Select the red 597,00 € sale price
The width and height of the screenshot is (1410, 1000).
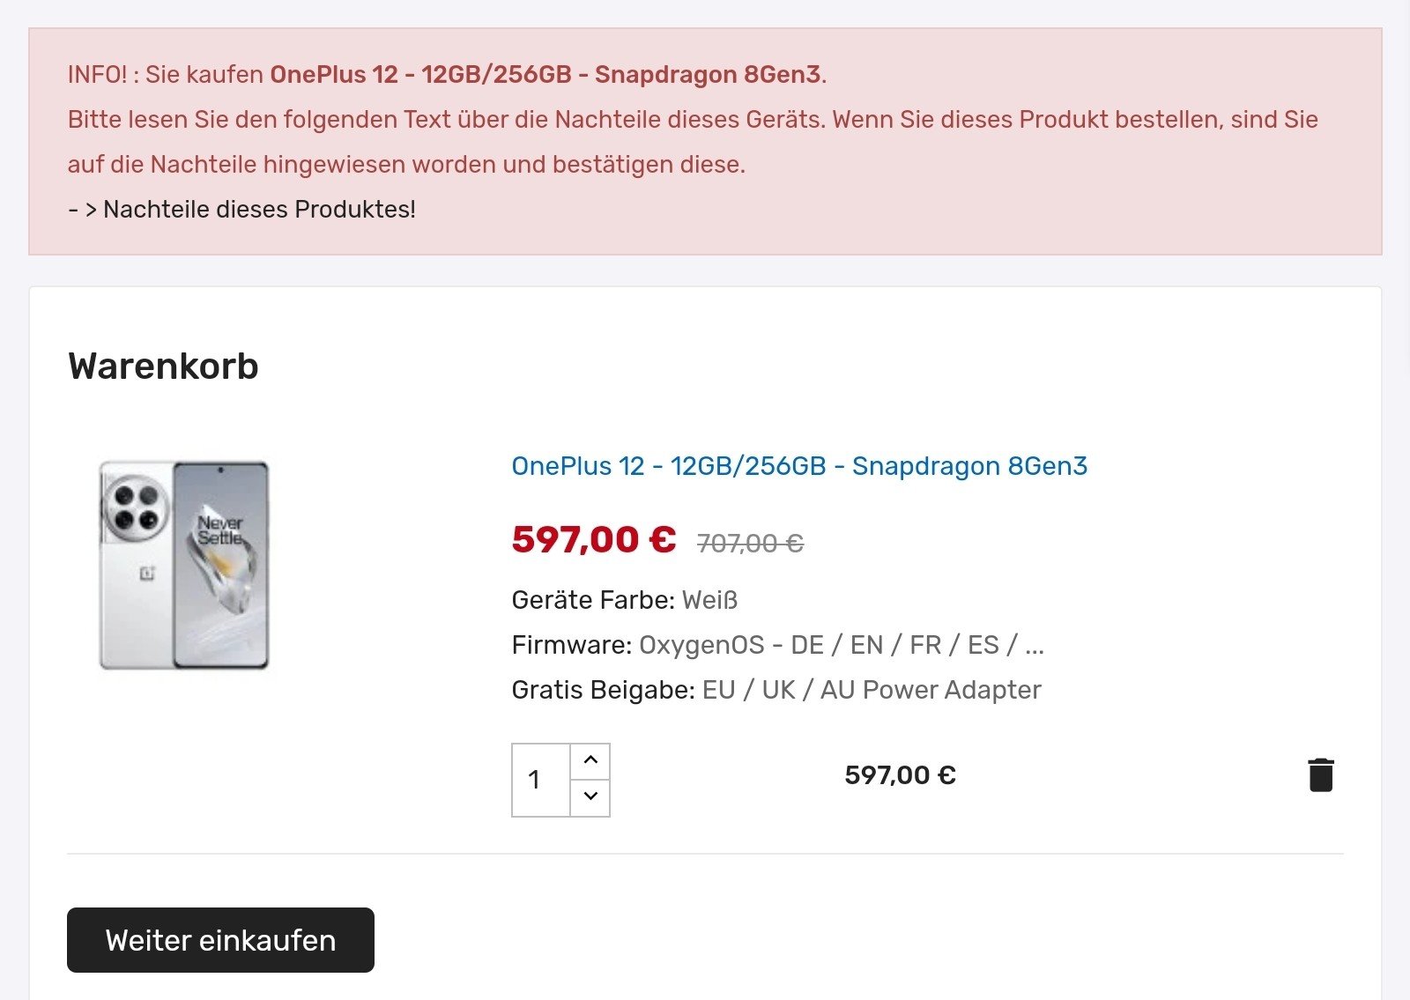click(594, 539)
